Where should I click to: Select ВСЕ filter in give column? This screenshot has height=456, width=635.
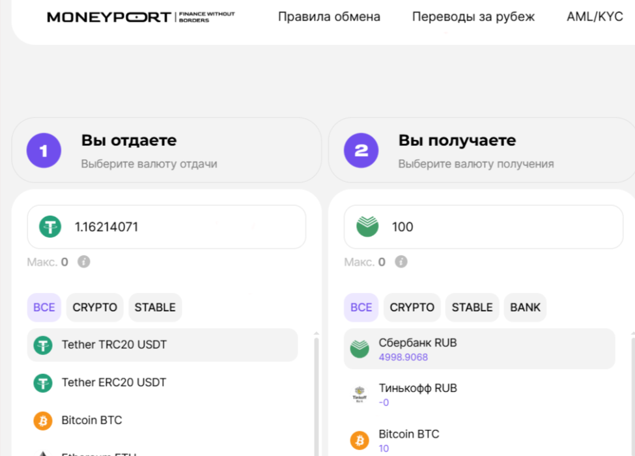pyautogui.click(x=44, y=307)
